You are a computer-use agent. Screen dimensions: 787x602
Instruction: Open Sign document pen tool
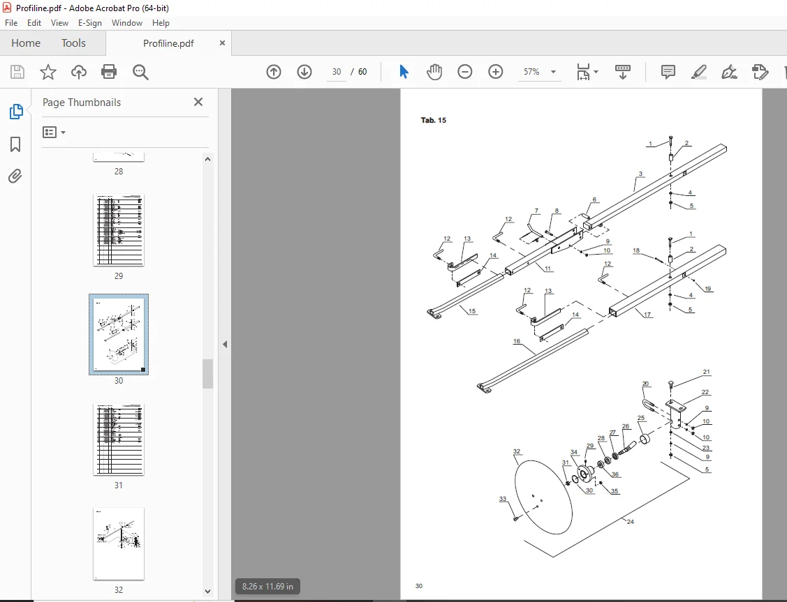click(729, 72)
